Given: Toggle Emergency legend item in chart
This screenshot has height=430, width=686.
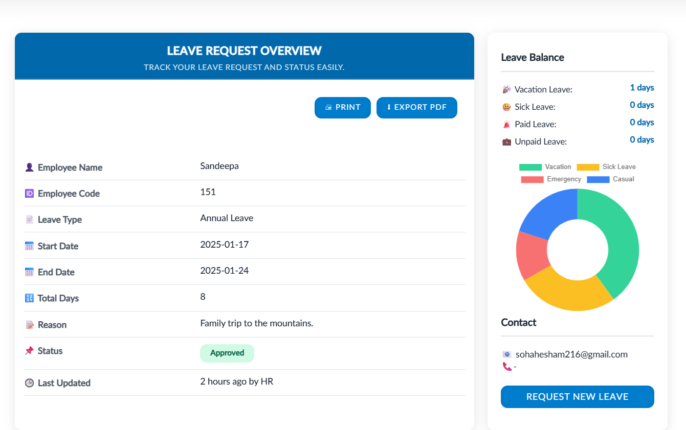Looking at the screenshot, I should [551, 179].
